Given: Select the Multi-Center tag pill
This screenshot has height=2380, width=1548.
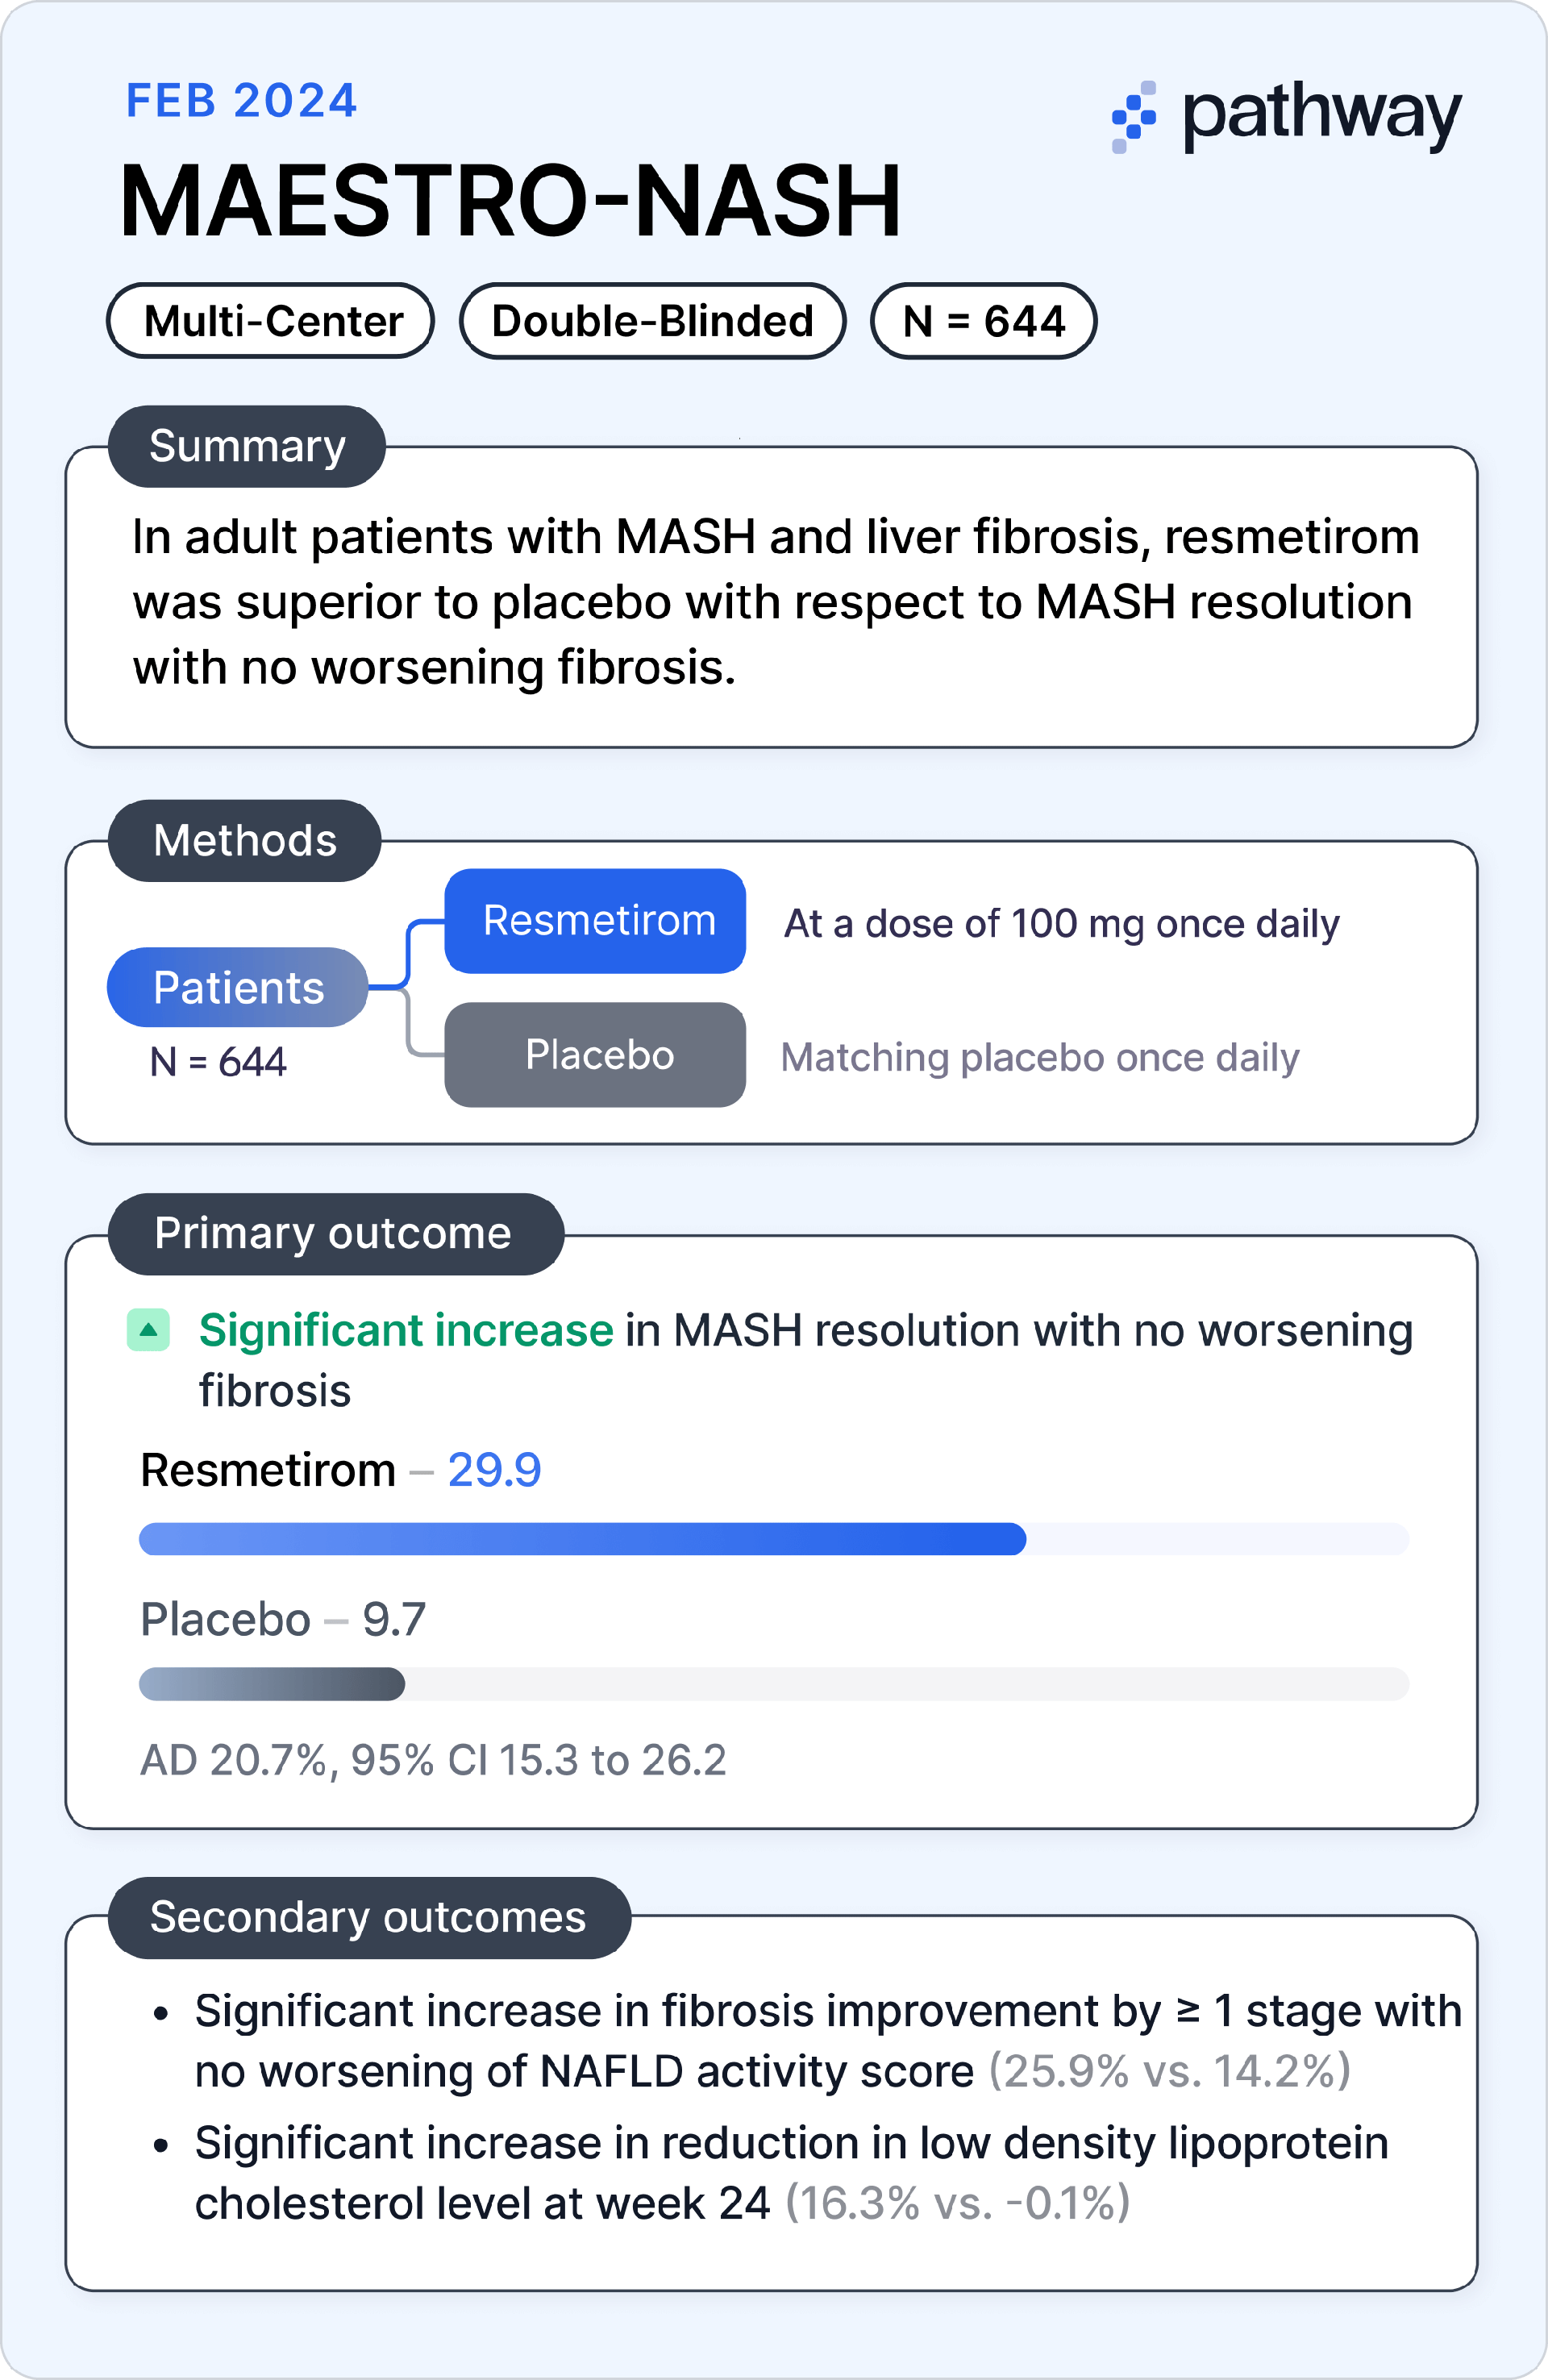Looking at the screenshot, I should point(271,321).
